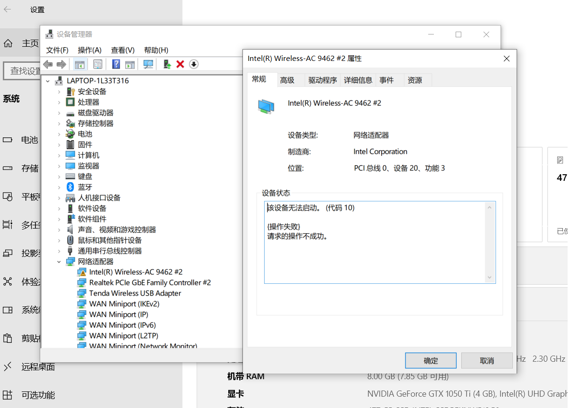Click the 查找设置 search field
This screenshot has width=570, height=408.
22,71
